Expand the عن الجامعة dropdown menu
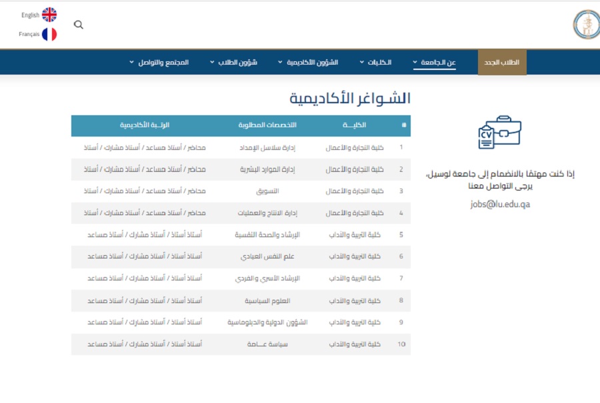The image size is (600, 403). tap(434, 62)
